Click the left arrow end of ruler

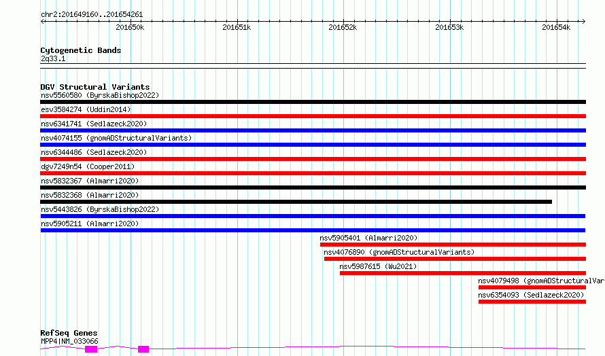click(x=42, y=21)
